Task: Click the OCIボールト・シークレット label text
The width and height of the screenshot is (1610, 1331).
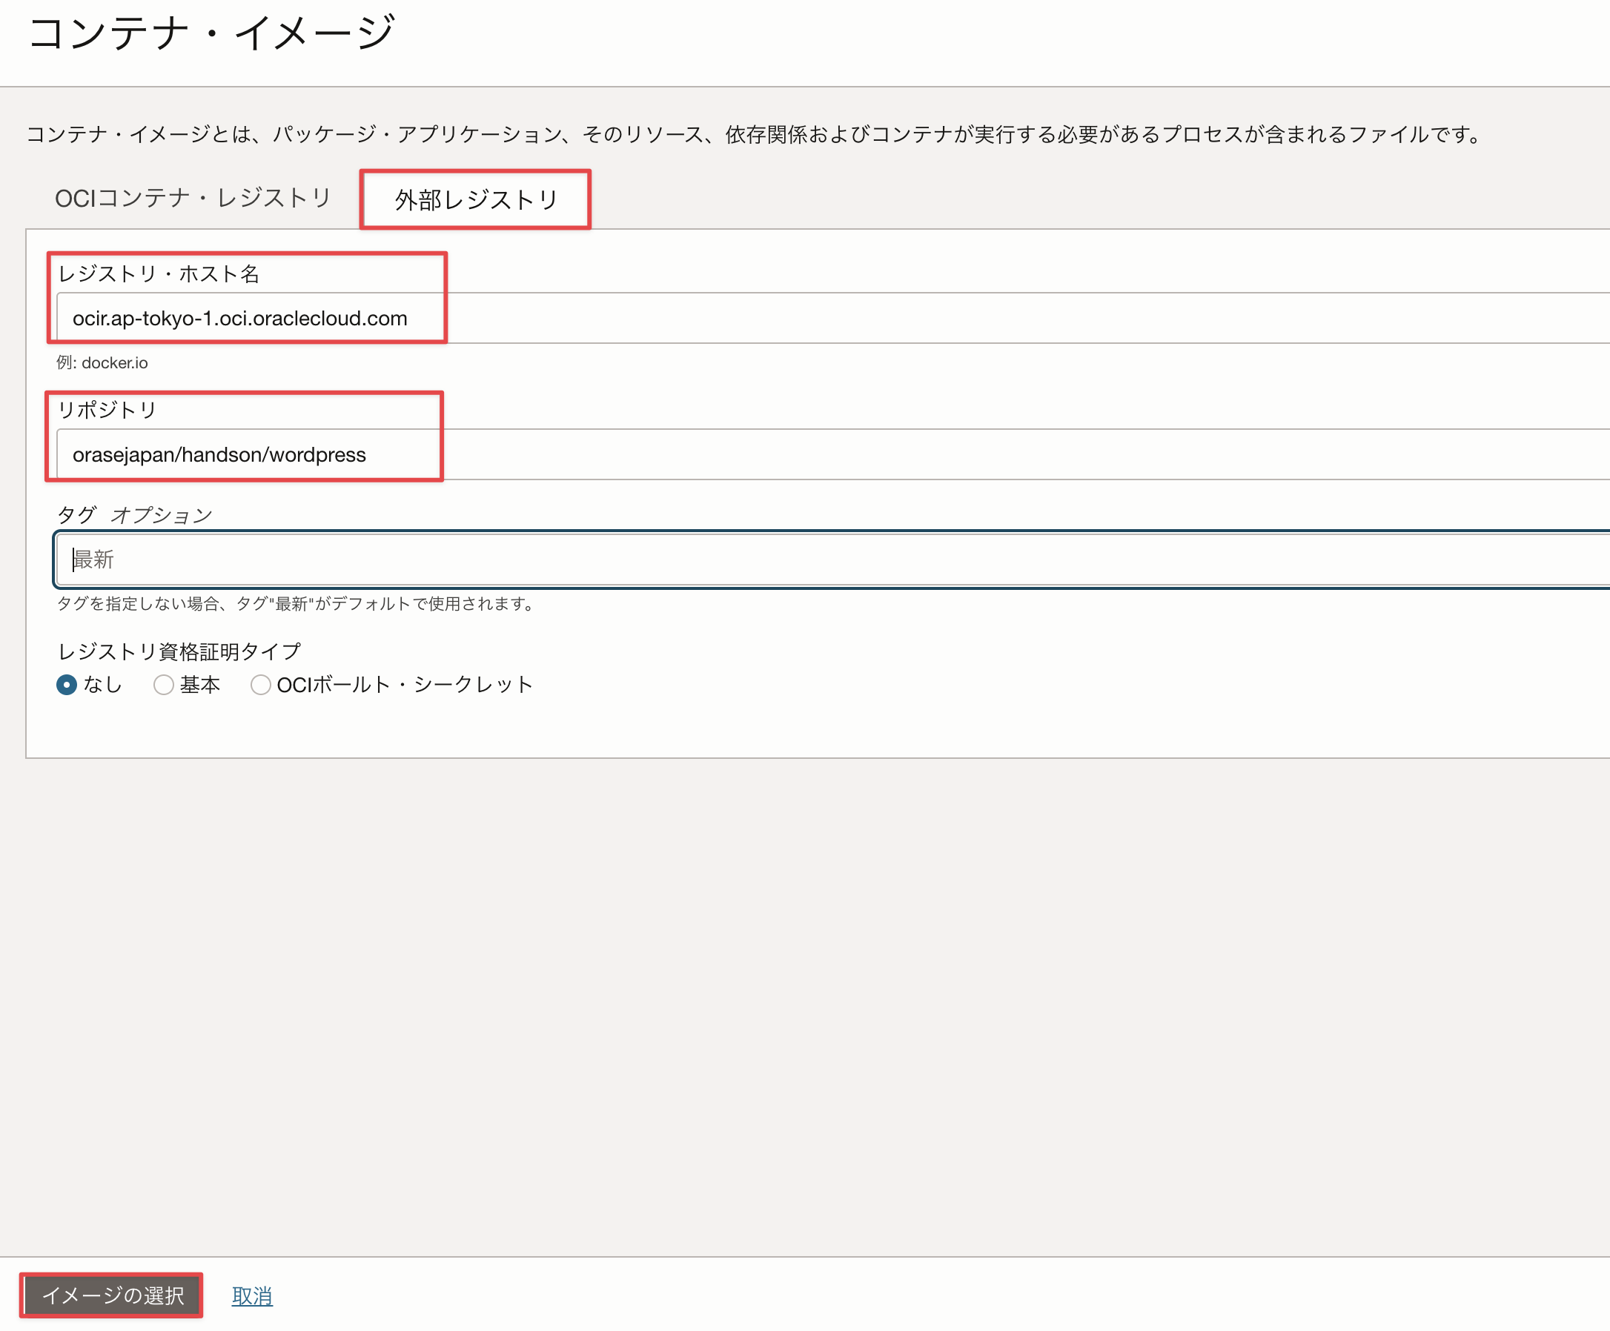Action: (404, 685)
